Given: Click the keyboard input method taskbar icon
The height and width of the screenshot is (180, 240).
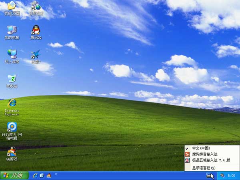Looking at the screenshot, I should point(209,176).
